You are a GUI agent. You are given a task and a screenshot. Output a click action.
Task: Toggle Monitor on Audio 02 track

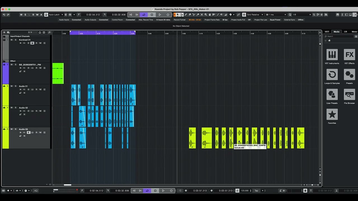[24, 111]
